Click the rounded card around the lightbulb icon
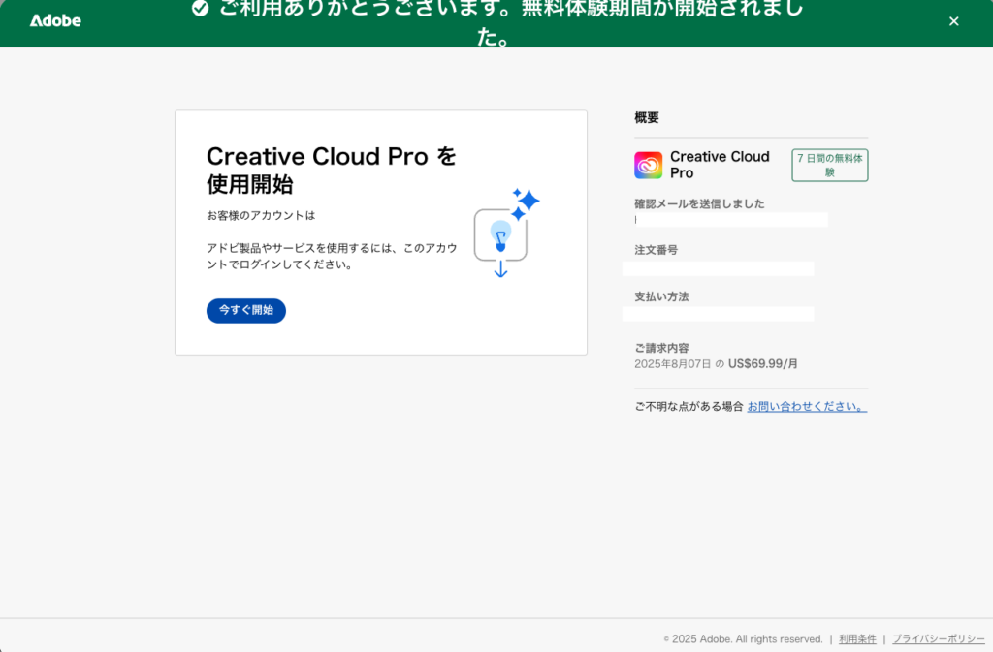This screenshot has width=993, height=652. coord(498,233)
